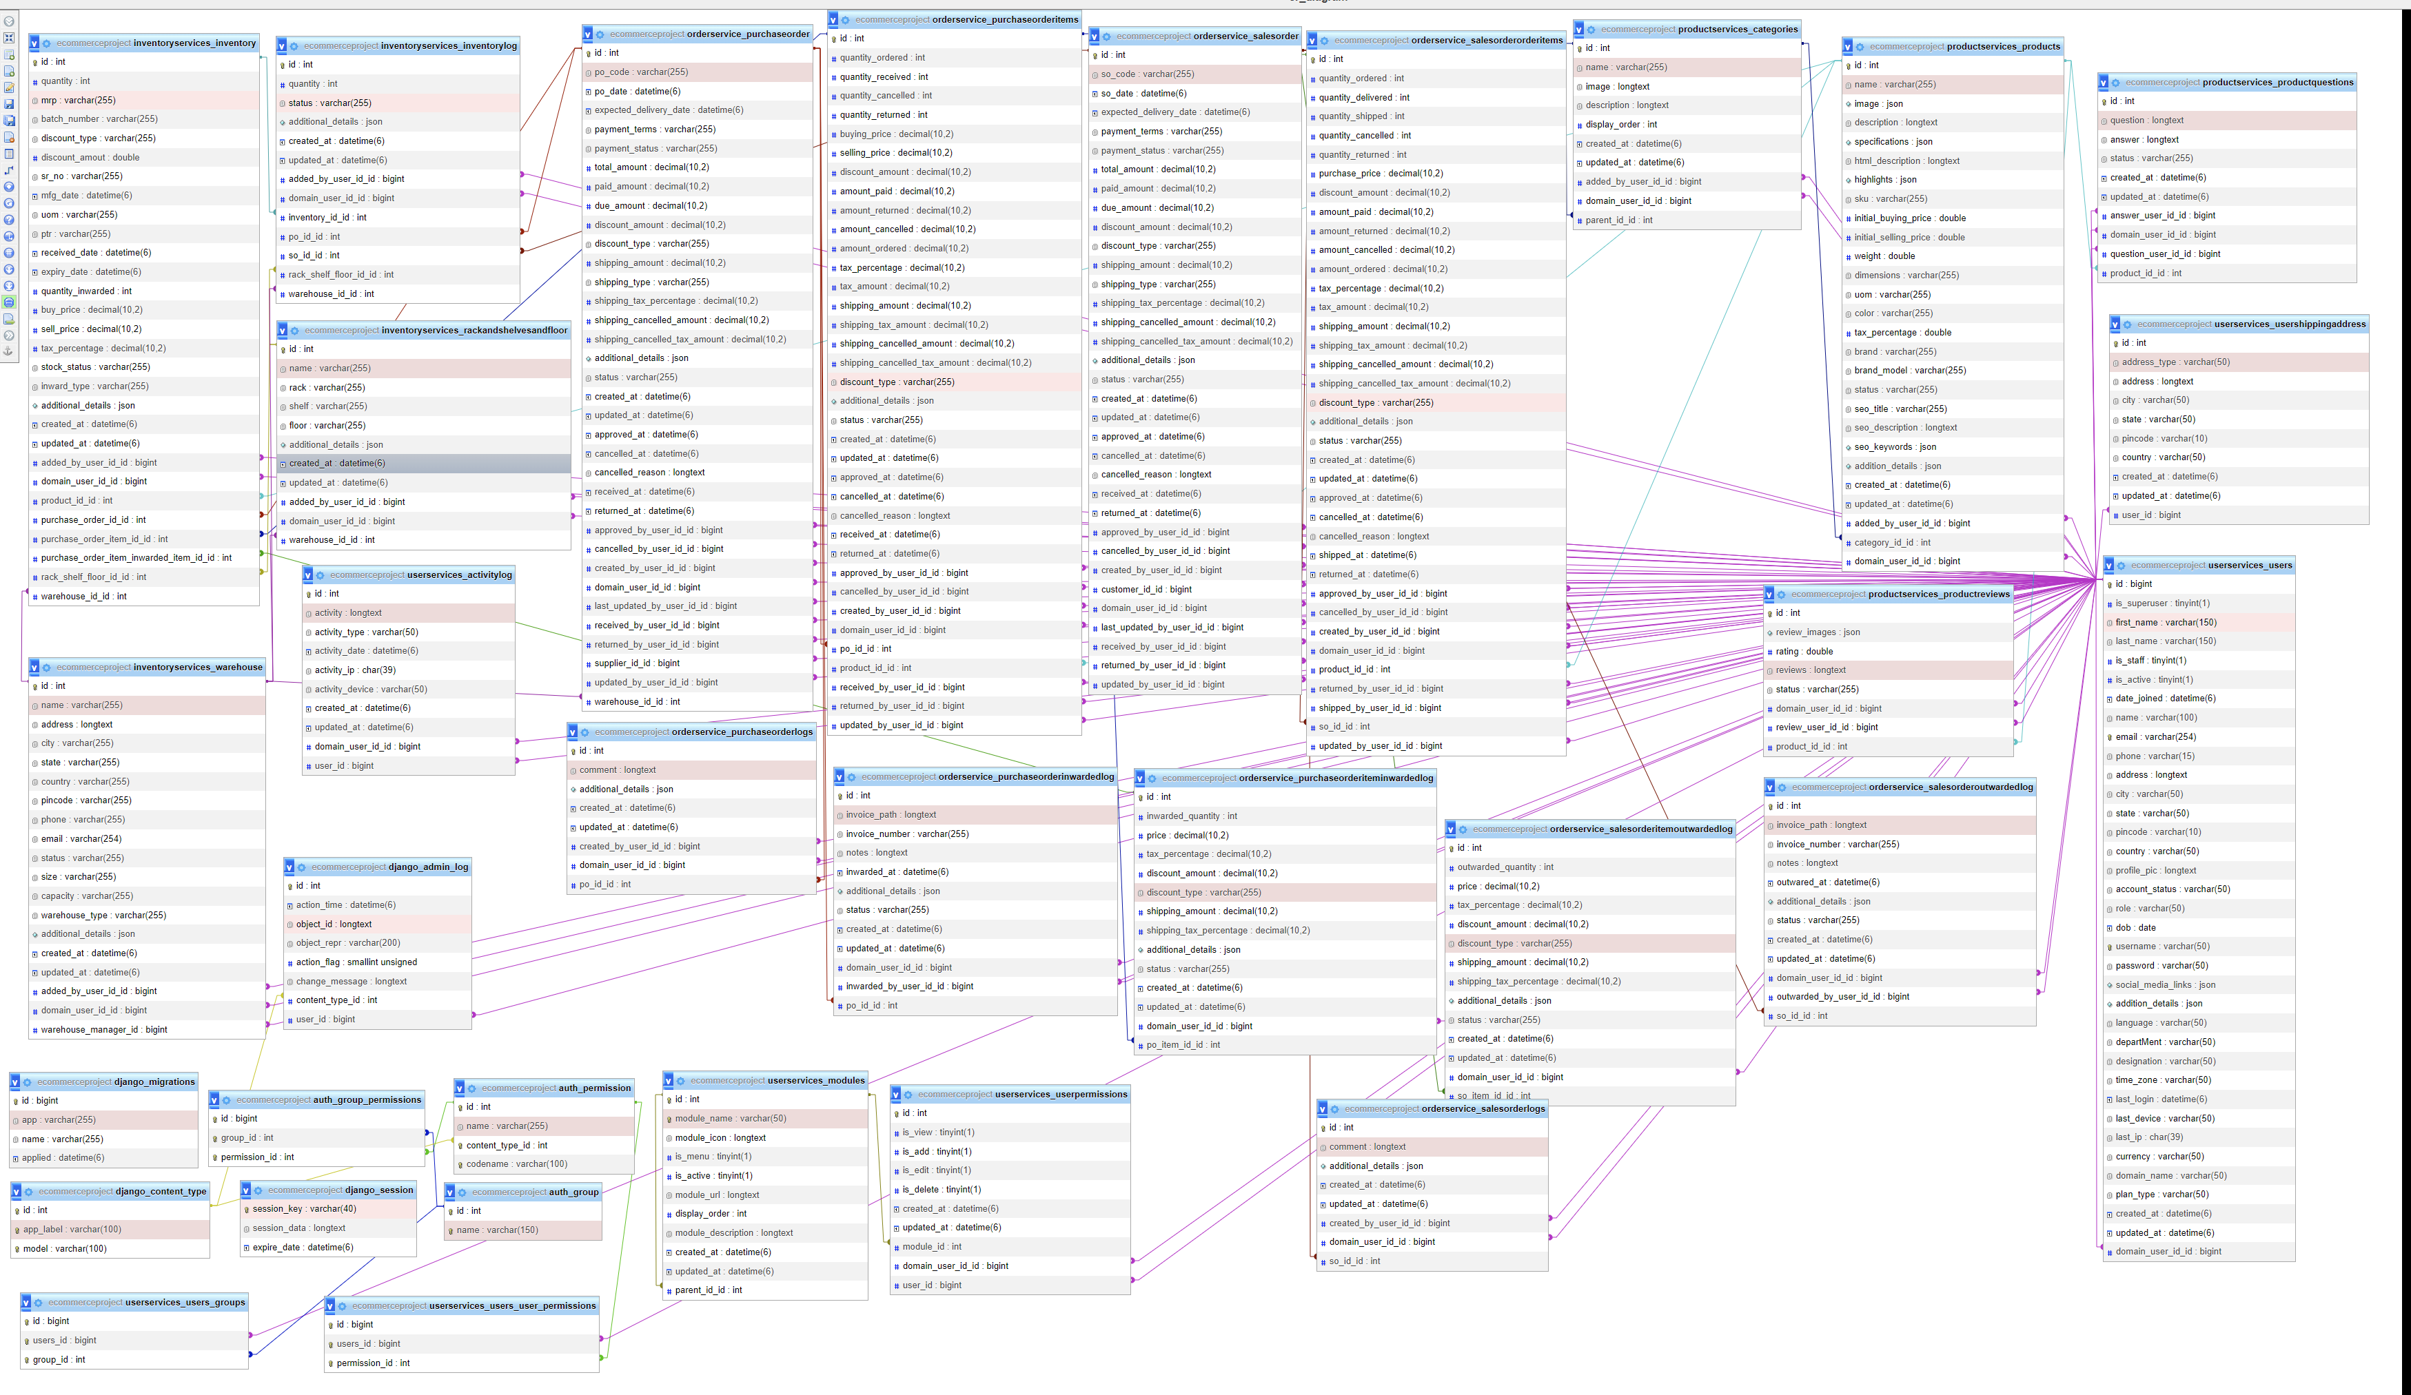Select the productservices_productreviews table title
The image size is (2411, 1395).
click(1940, 595)
